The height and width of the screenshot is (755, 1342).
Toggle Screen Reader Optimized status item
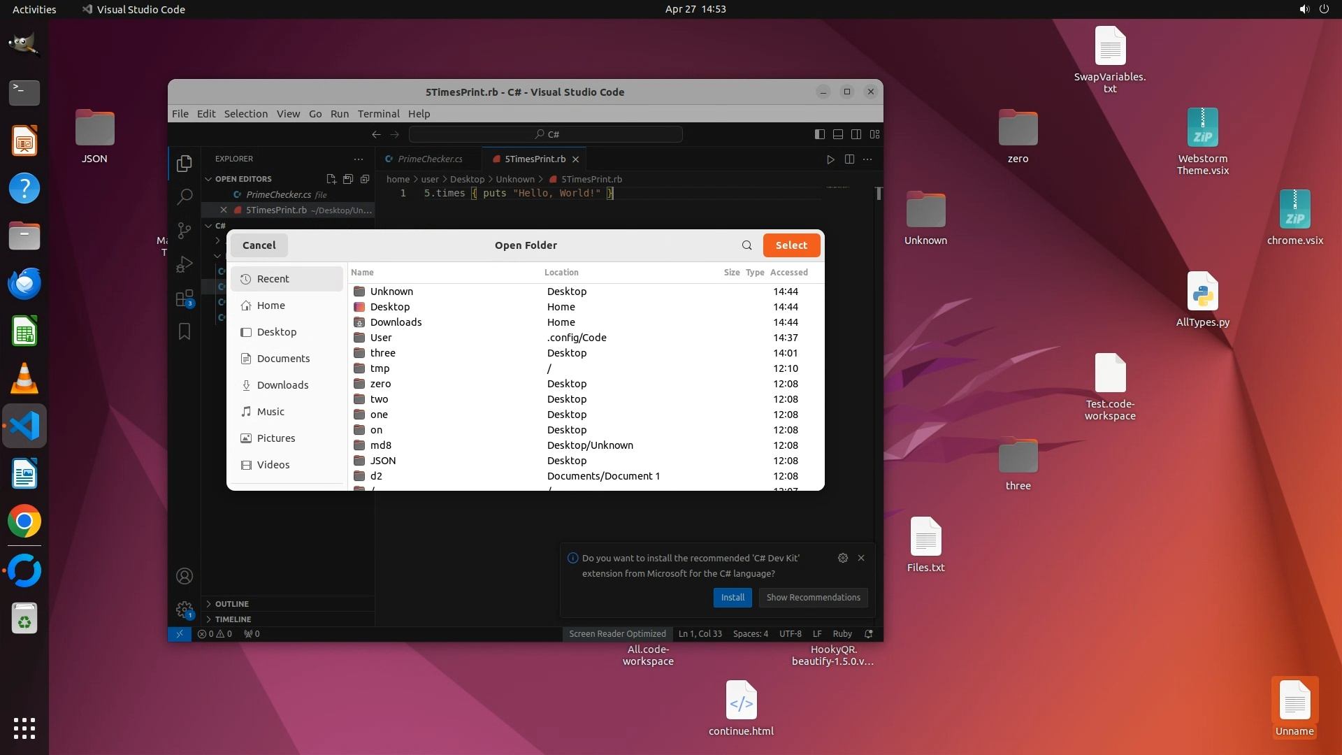617,634
